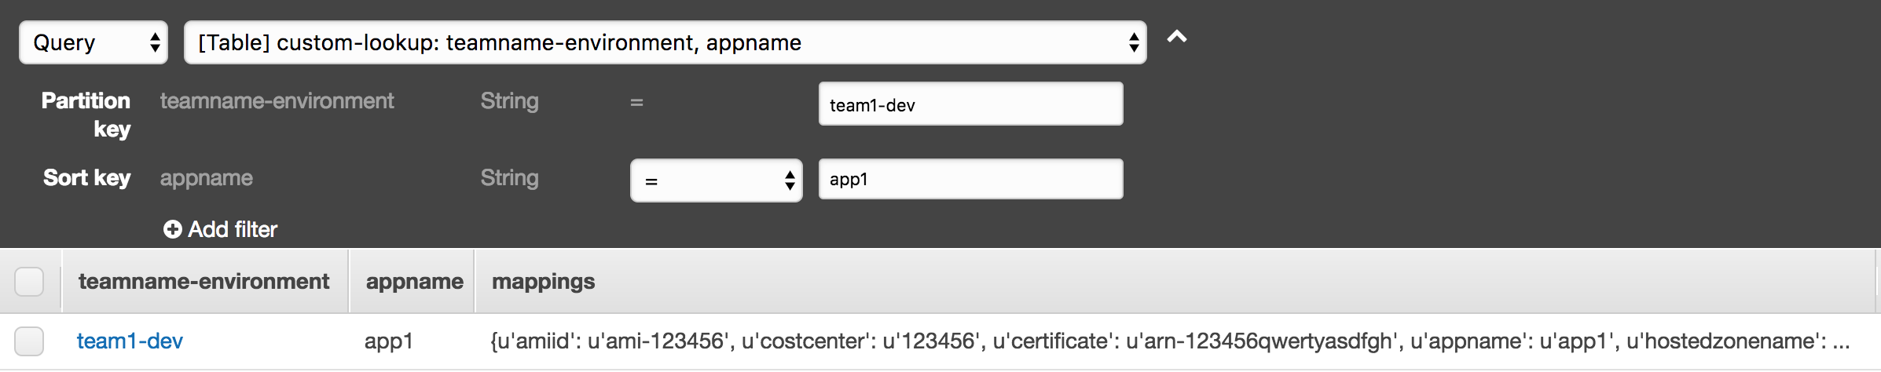Click the mappings column header
The width and height of the screenshot is (1881, 372).
coord(544,282)
